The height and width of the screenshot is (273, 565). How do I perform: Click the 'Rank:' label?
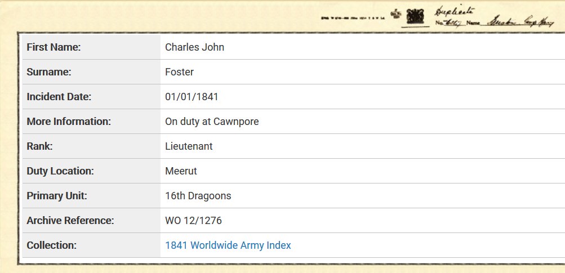[x=39, y=146]
